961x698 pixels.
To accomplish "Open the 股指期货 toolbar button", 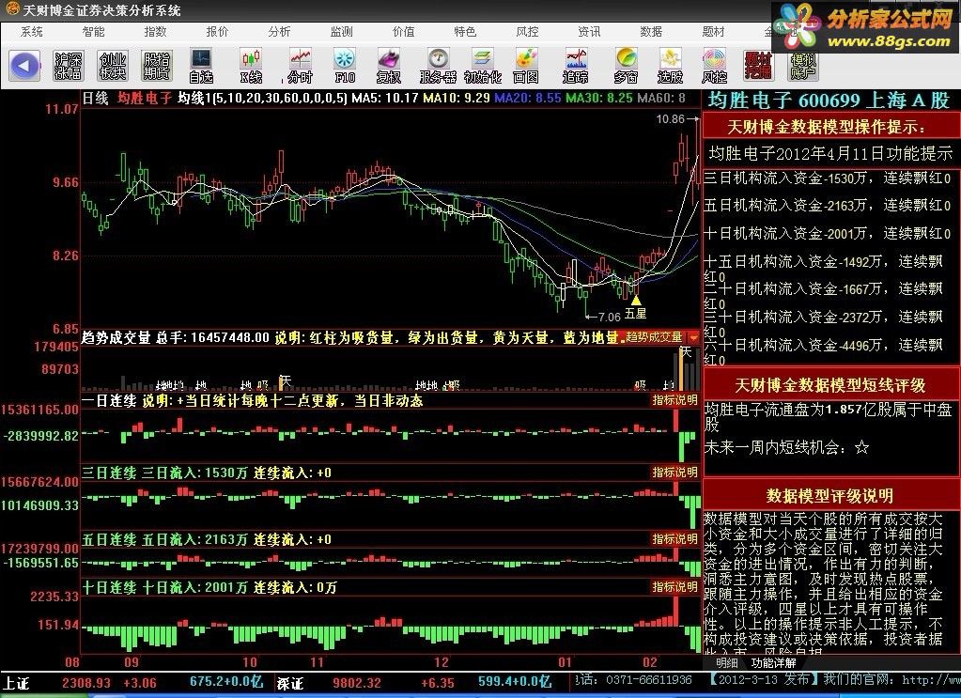I will coord(157,66).
